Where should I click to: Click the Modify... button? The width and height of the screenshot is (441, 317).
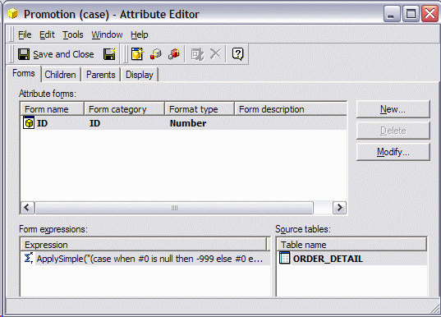[393, 152]
